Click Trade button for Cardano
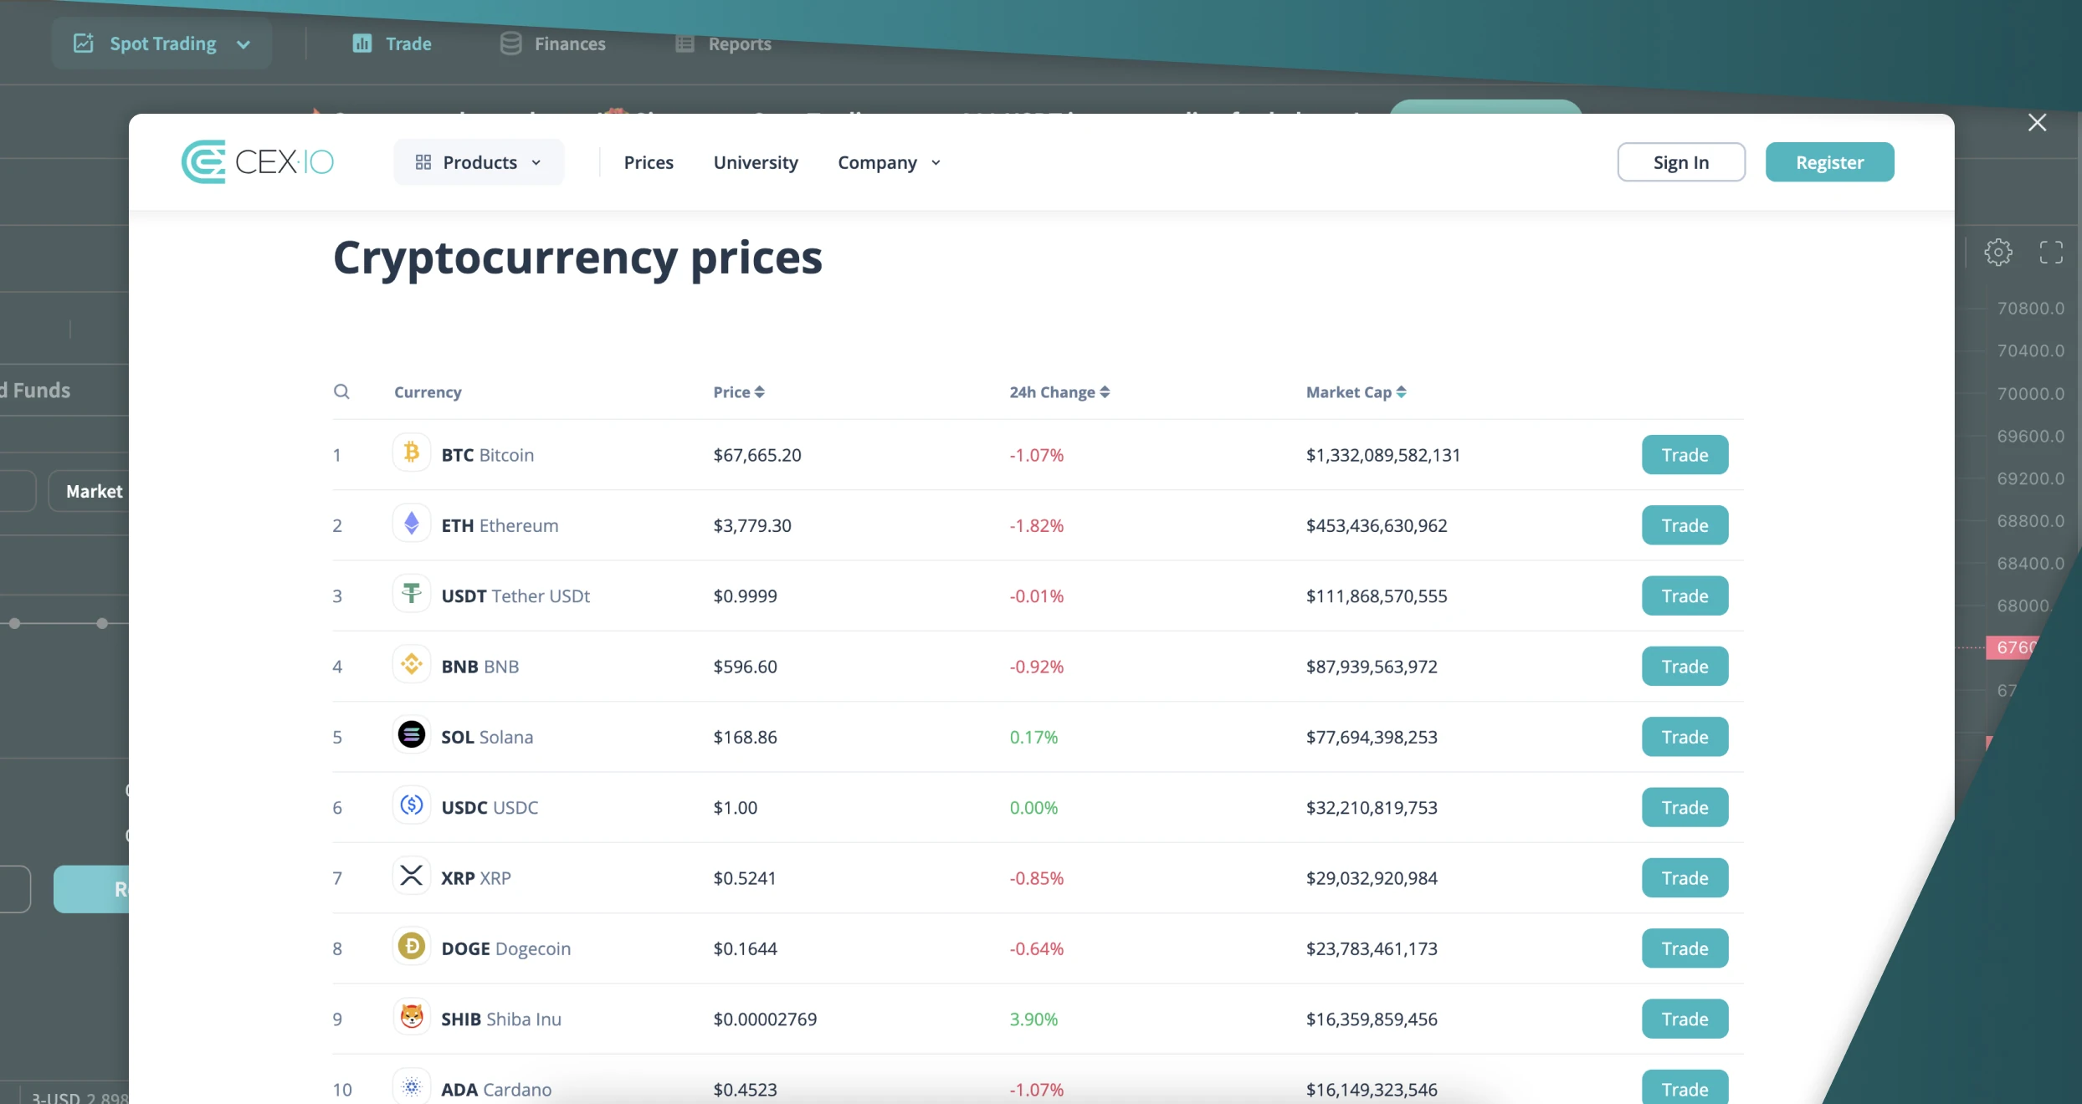Image resolution: width=2082 pixels, height=1104 pixels. point(1685,1087)
